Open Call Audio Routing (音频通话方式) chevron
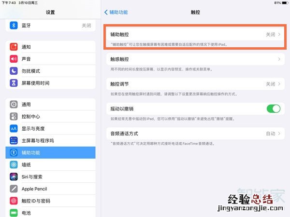Screen dimensions: 290x217 pyautogui.click(x=279, y=134)
